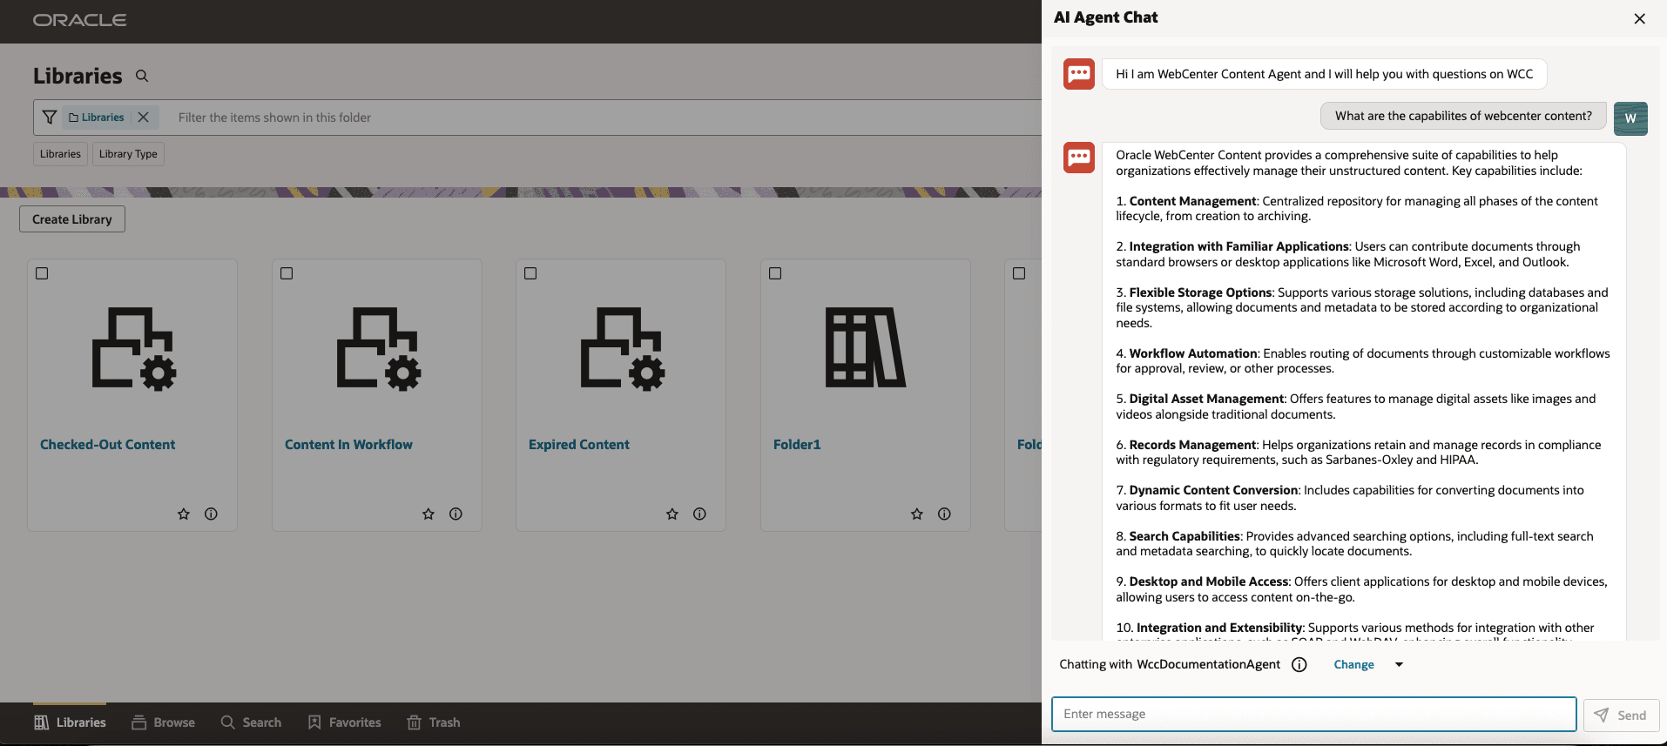The height and width of the screenshot is (746, 1667).
Task: Tick the Checked-Out Content checkbox
Action: tap(42, 273)
